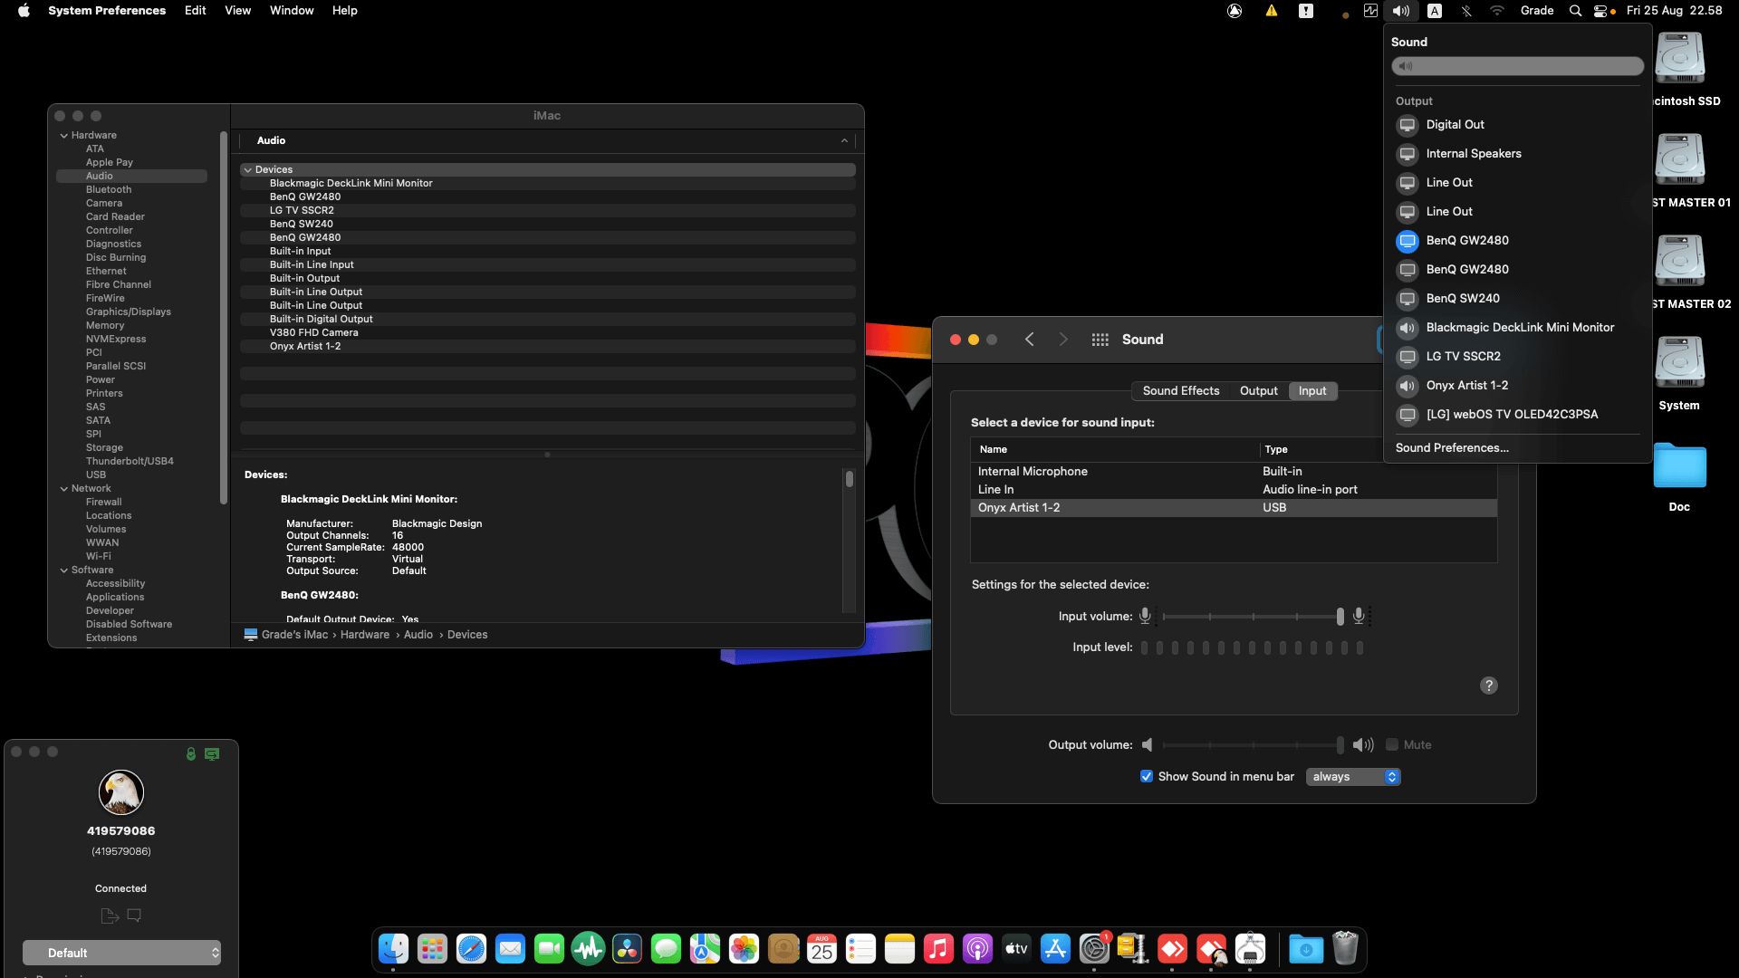Switch to the Sound Effects tab
This screenshot has width=1739, height=978.
click(x=1181, y=391)
